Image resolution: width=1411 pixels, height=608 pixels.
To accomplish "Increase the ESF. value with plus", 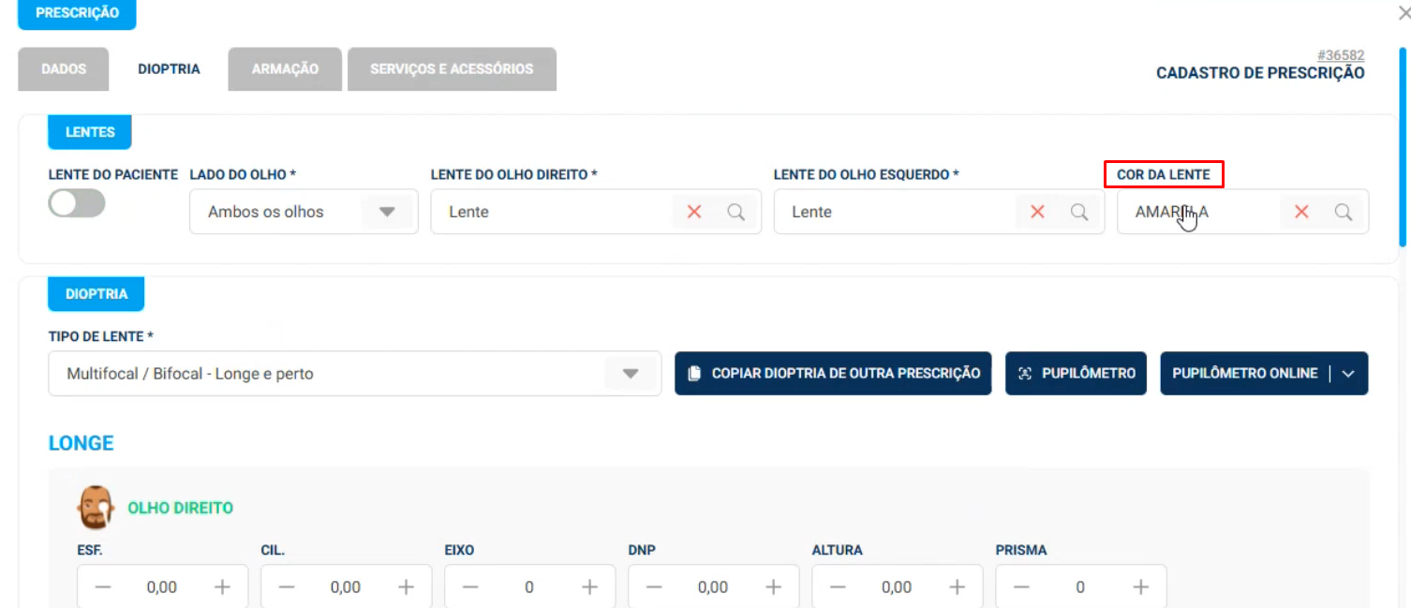I will (222, 587).
